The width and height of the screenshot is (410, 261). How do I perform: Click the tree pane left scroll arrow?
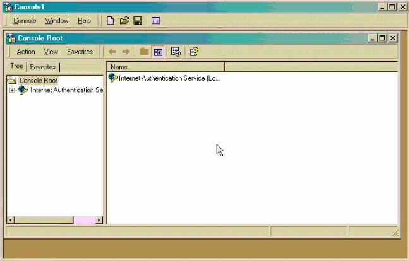coord(11,220)
